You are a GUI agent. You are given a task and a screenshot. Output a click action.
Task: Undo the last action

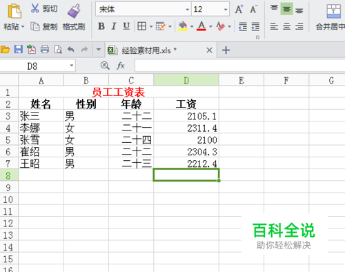[x=71, y=49]
